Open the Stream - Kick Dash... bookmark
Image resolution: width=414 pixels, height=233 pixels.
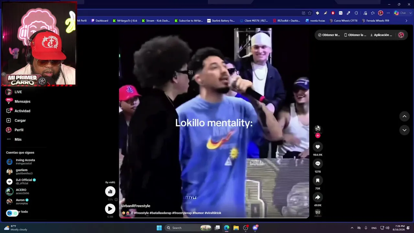[x=156, y=21]
